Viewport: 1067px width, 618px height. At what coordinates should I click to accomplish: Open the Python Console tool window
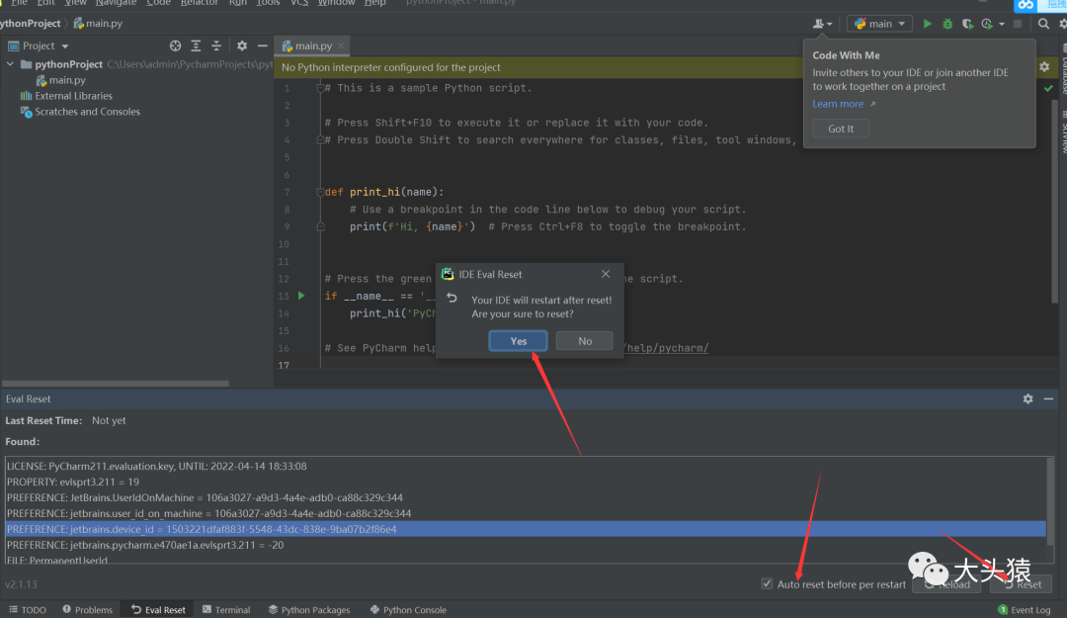pyautogui.click(x=408, y=610)
